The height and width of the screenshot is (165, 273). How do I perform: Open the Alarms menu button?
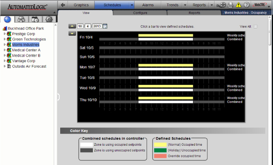tap(148, 5)
